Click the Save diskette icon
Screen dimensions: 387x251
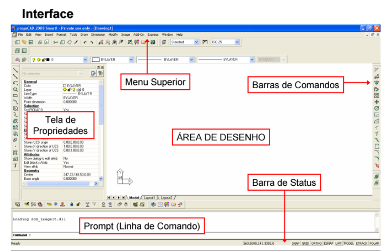(31, 43)
